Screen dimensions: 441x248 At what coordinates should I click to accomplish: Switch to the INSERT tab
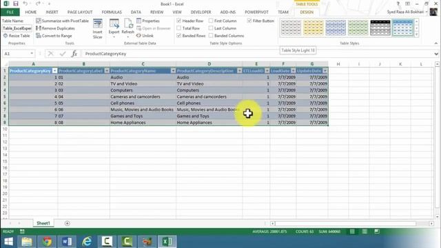pos(52,12)
